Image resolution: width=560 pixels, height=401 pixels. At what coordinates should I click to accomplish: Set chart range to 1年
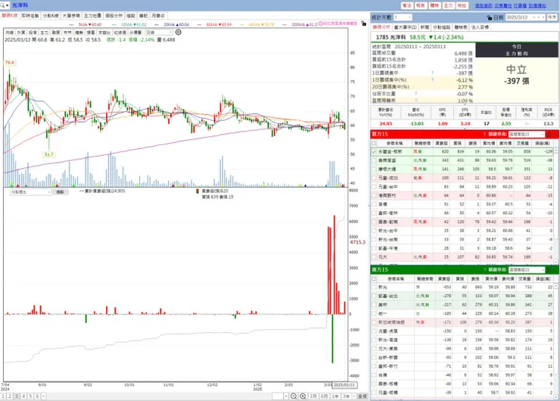coord(335,396)
